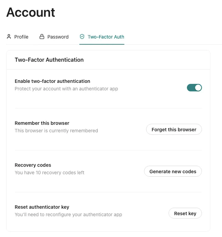This screenshot has width=222, height=237.
Task: Click the Two-Factor Authentication card title
Action: tap(49, 60)
